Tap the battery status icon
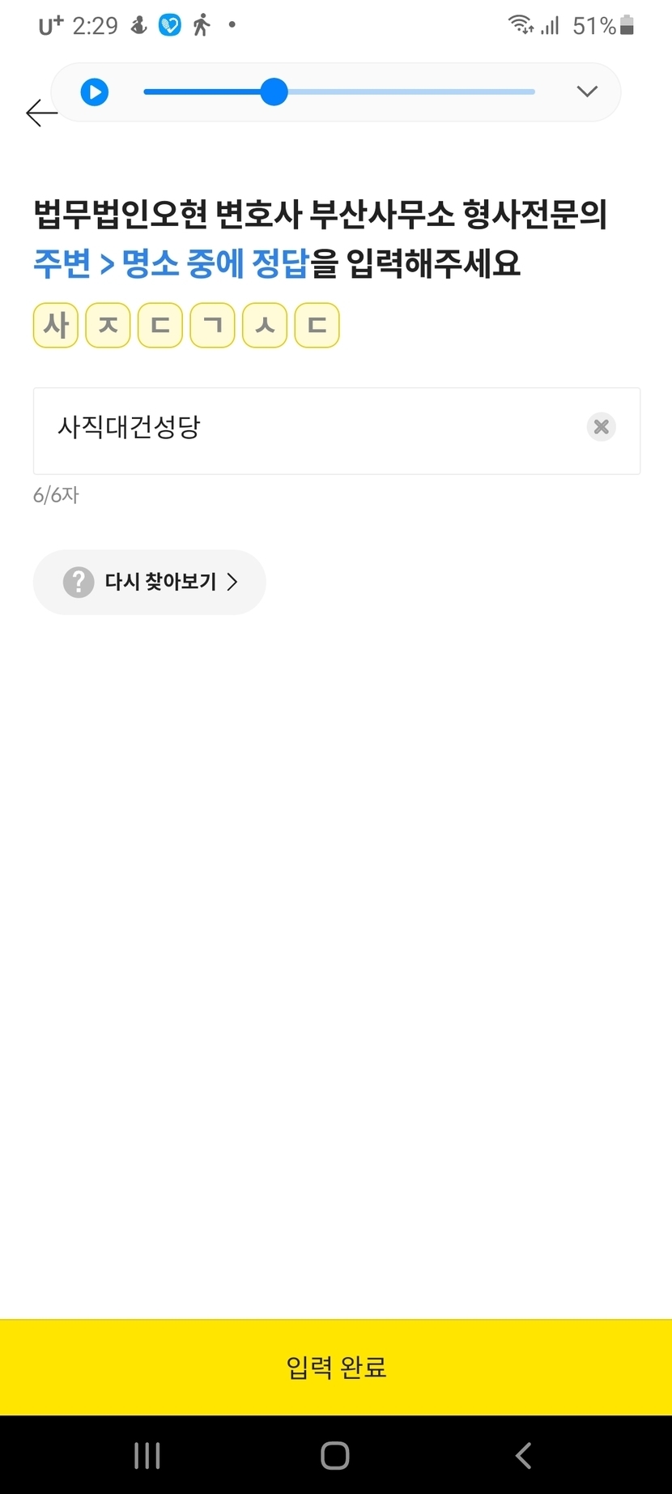 pyautogui.click(x=627, y=26)
